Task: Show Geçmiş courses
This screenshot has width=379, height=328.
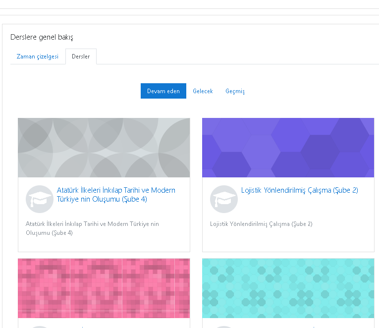Action: tap(235, 91)
